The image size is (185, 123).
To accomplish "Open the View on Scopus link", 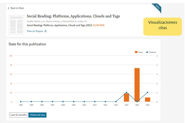I will click(35, 31).
